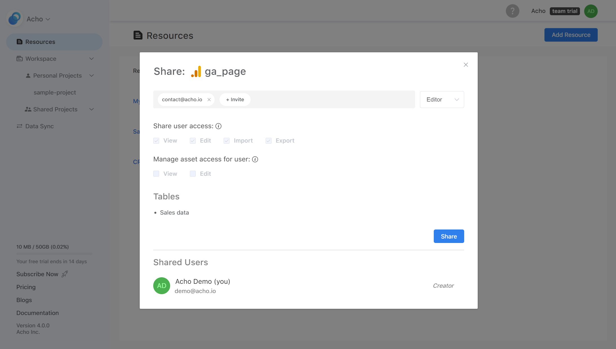The width and height of the screenshot is (616, 349).
Task: Click the Resources document icon in the page title
Action: click(x=138, y=35)
